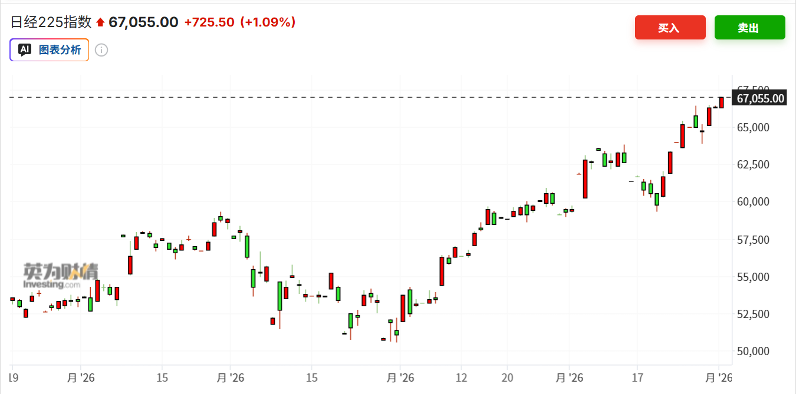Viewport: 796px width, 394px height.
Task: Click the headline price 67,055.00
Action: (x=143, y=22)
